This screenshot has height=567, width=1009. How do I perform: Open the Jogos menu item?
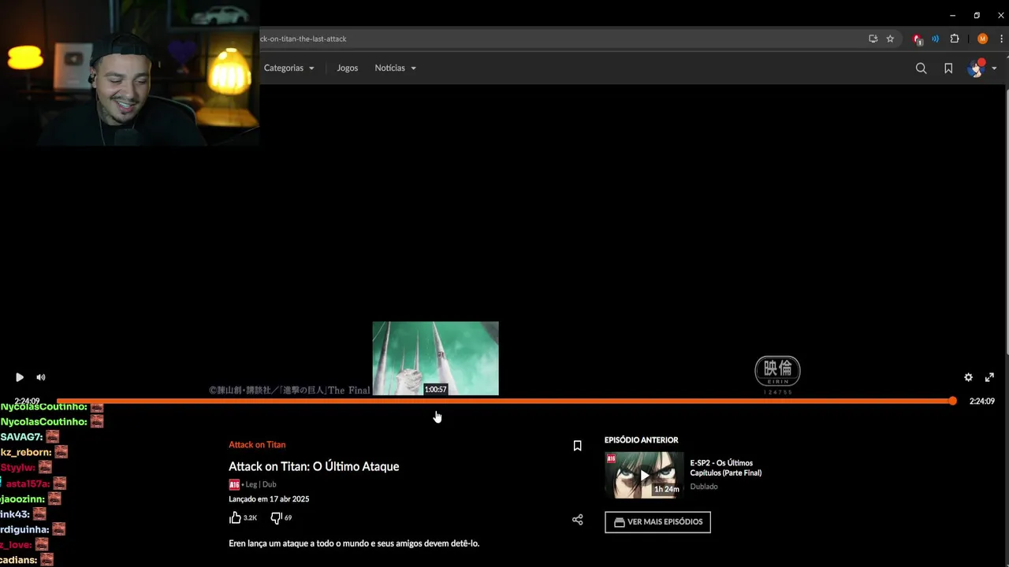point(347,68)
